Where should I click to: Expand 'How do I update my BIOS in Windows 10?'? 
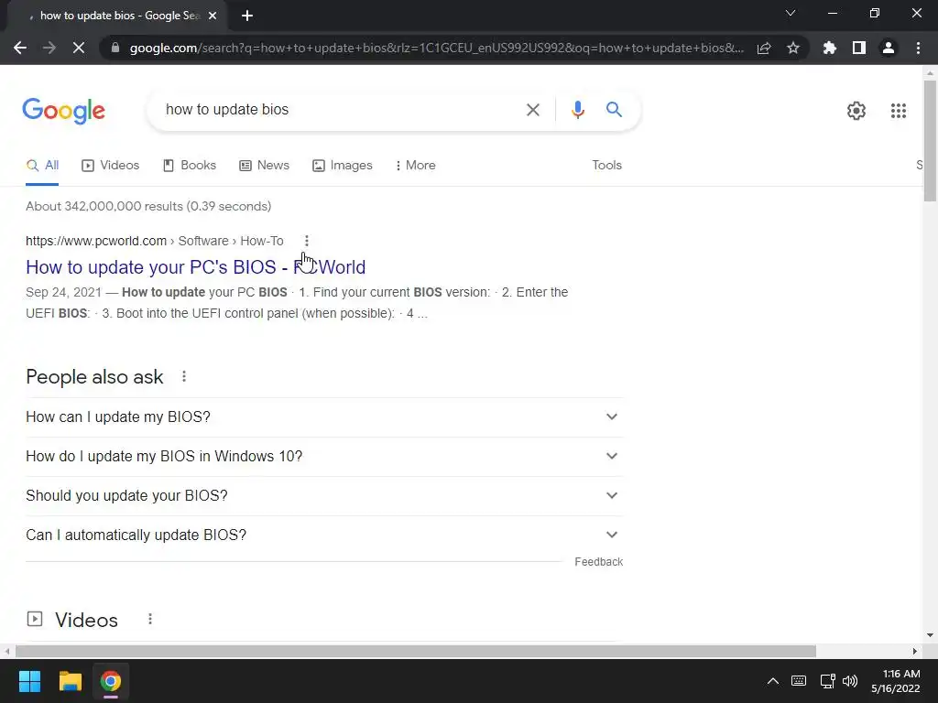pyautogui.click(x=324, y=457)
